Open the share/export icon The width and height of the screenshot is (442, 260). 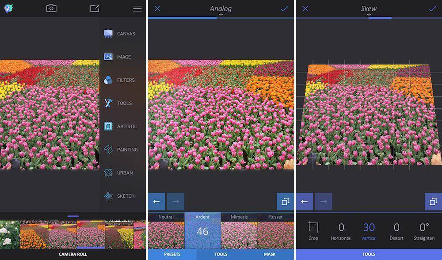pos(95,8)
